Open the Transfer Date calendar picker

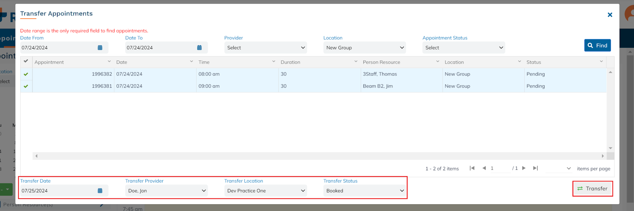pyautogui.click(x=100, y=191)
